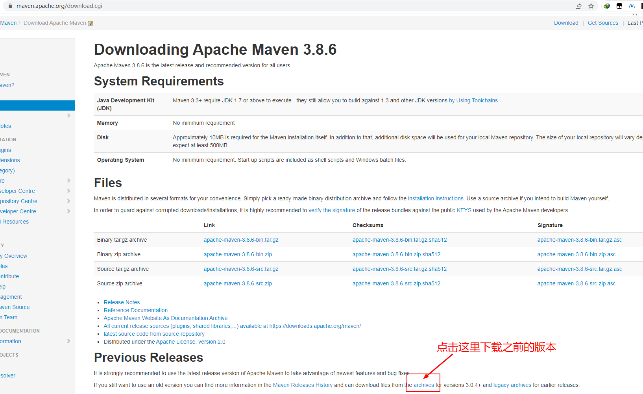Expand the 'pository Centre' sidebar chevron
The width and height of the screenshot is (643, 394).
click(68, 201)
